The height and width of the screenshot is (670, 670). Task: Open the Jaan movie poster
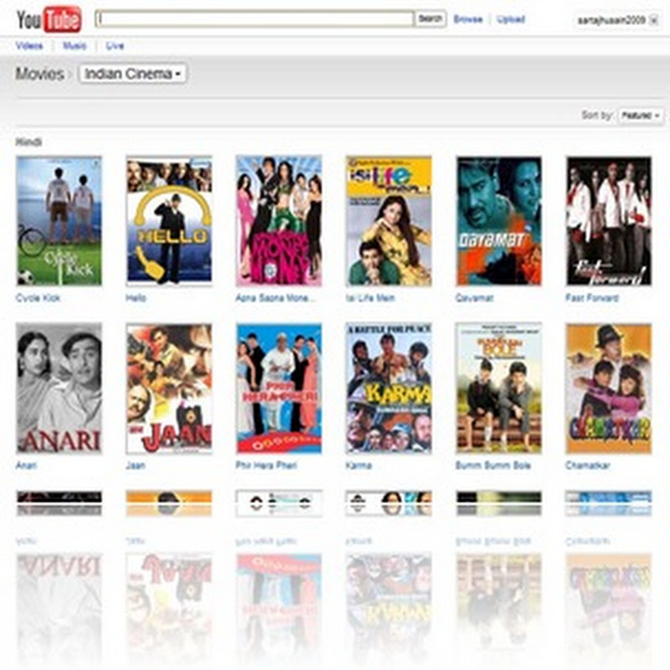click(169, 388)
